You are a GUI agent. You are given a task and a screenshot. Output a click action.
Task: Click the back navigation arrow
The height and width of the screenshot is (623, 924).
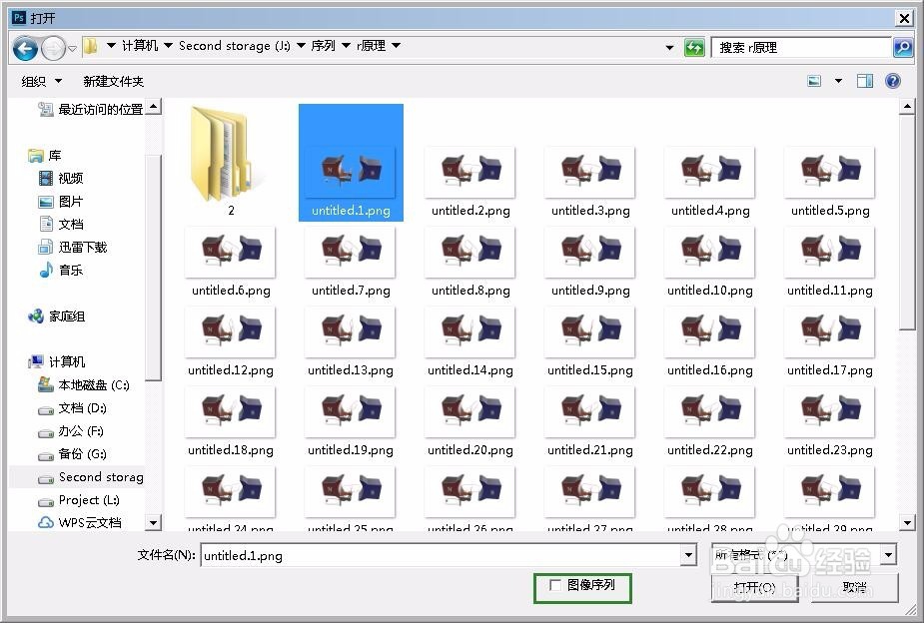coord(24,47)
